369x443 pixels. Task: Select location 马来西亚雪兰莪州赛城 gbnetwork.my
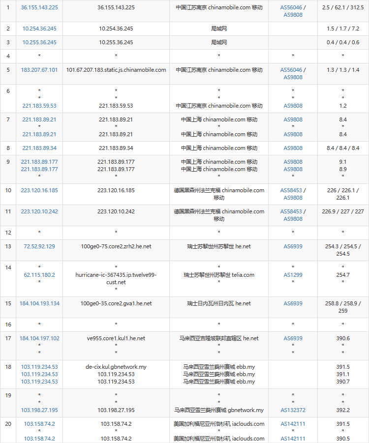(x=219, y=410)
